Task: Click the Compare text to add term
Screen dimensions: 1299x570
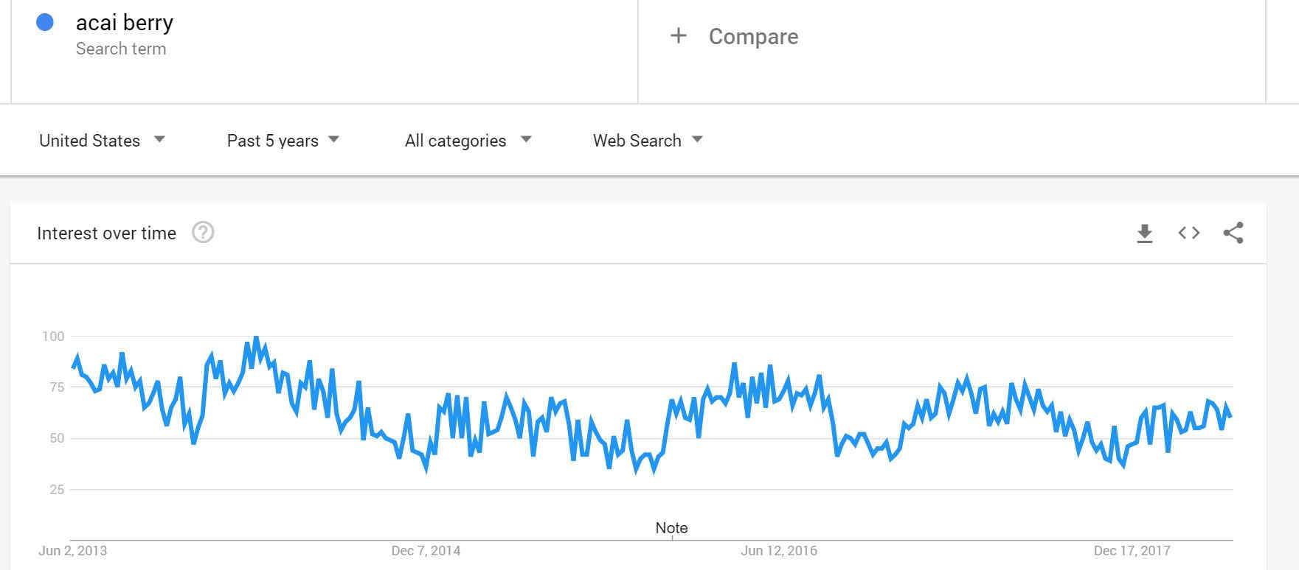Action: pyautogui.click(x=753, y=37)
